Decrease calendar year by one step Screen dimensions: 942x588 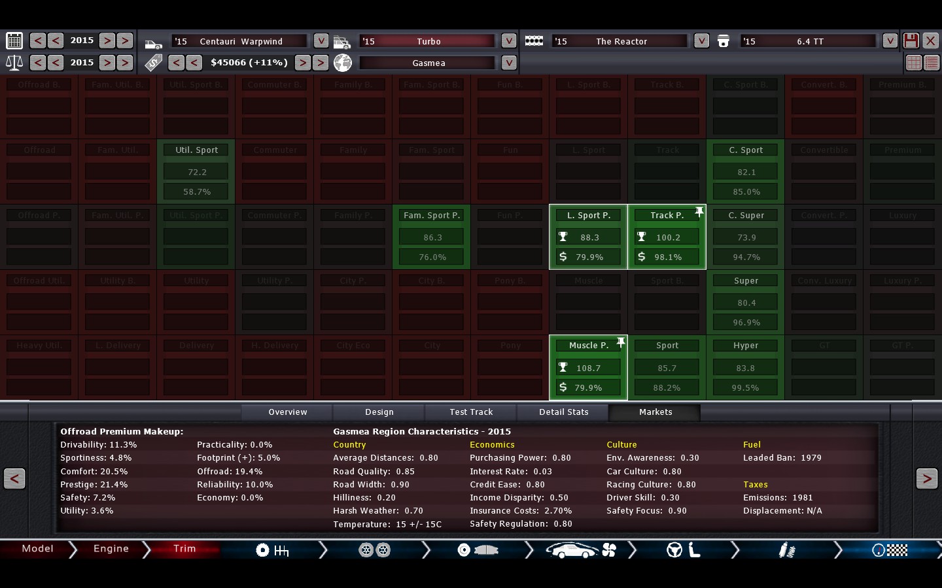click(x=56, y=41)
